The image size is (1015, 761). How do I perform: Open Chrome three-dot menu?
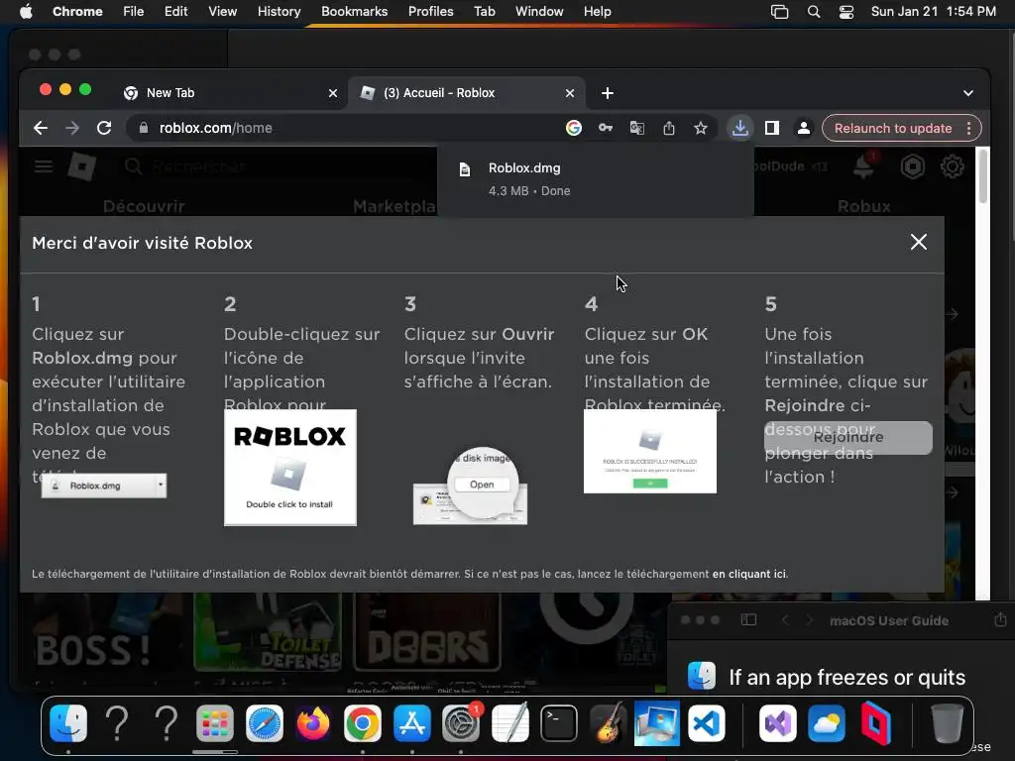[x=968, y=128]
